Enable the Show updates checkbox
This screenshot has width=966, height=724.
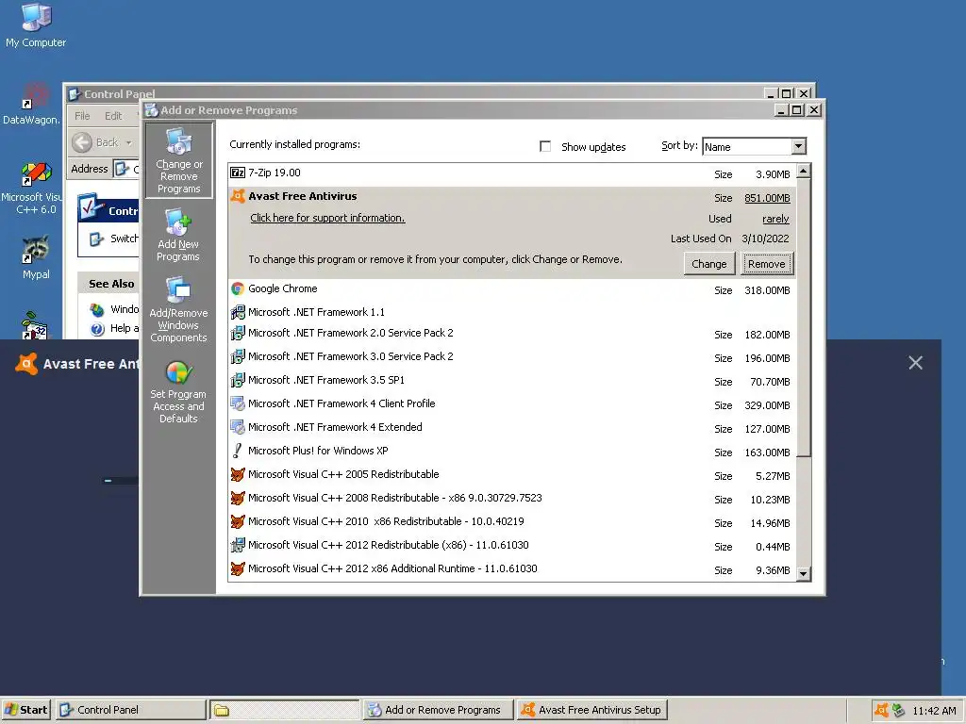pyautogui.click(x=545, y=146)
